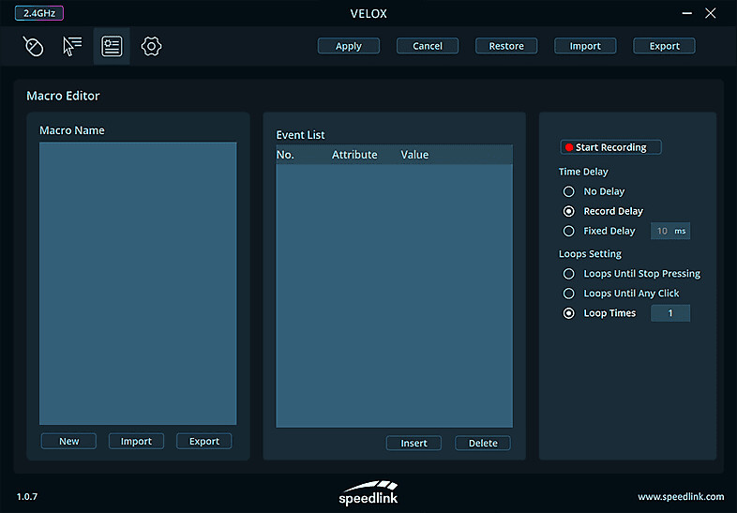
Task: Enable the Fixed Delay option
Action: 568,231
